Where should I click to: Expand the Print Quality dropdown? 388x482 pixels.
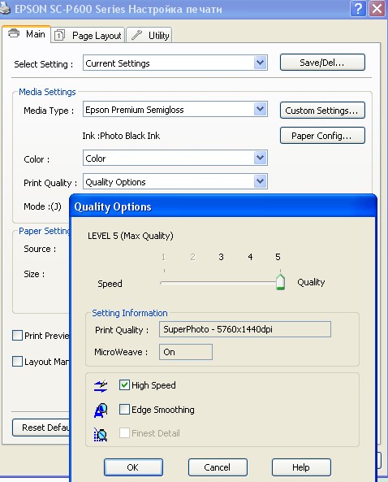261,181
